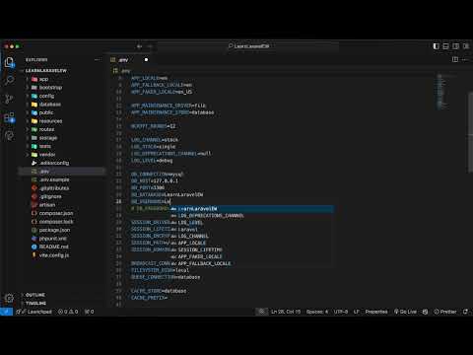The height and width of the screenshot is (355, 473).
Task: Open the fifth activity bar icon below Extensions
Action: click(9, 135)
